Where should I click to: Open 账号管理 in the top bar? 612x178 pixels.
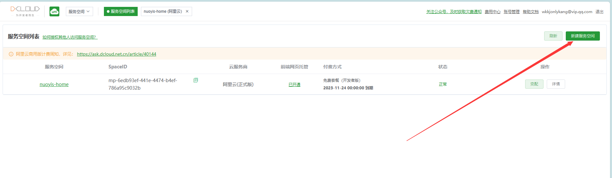(511, 12)
